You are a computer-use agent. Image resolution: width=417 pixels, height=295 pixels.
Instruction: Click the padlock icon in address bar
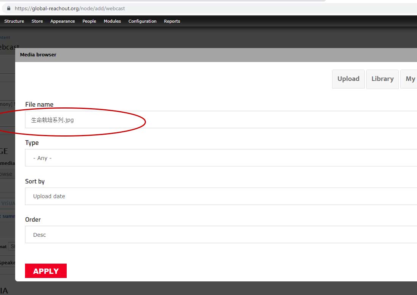pyautogui.click(x=8, y=8)
